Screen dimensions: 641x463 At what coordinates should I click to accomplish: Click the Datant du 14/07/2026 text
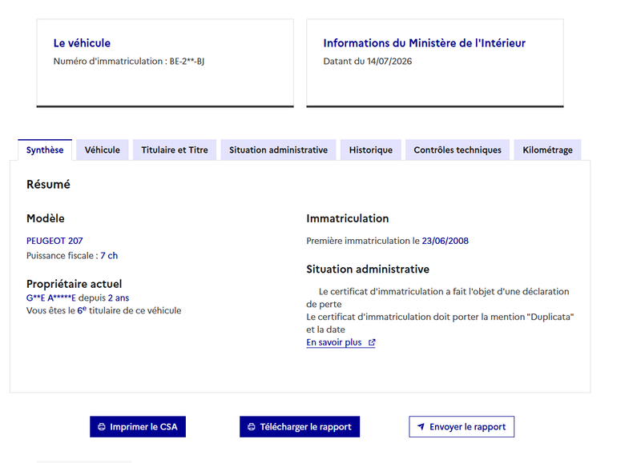pyautogui.click(x=368, y=62)
